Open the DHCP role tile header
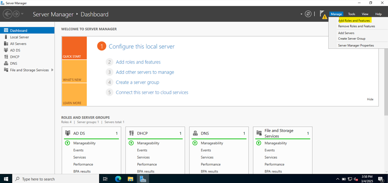 point(155,133)
